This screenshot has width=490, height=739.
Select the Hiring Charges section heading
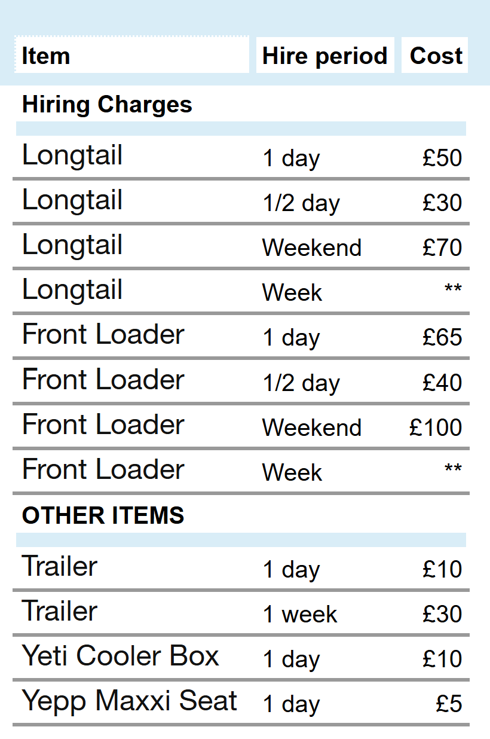[107, 105]
